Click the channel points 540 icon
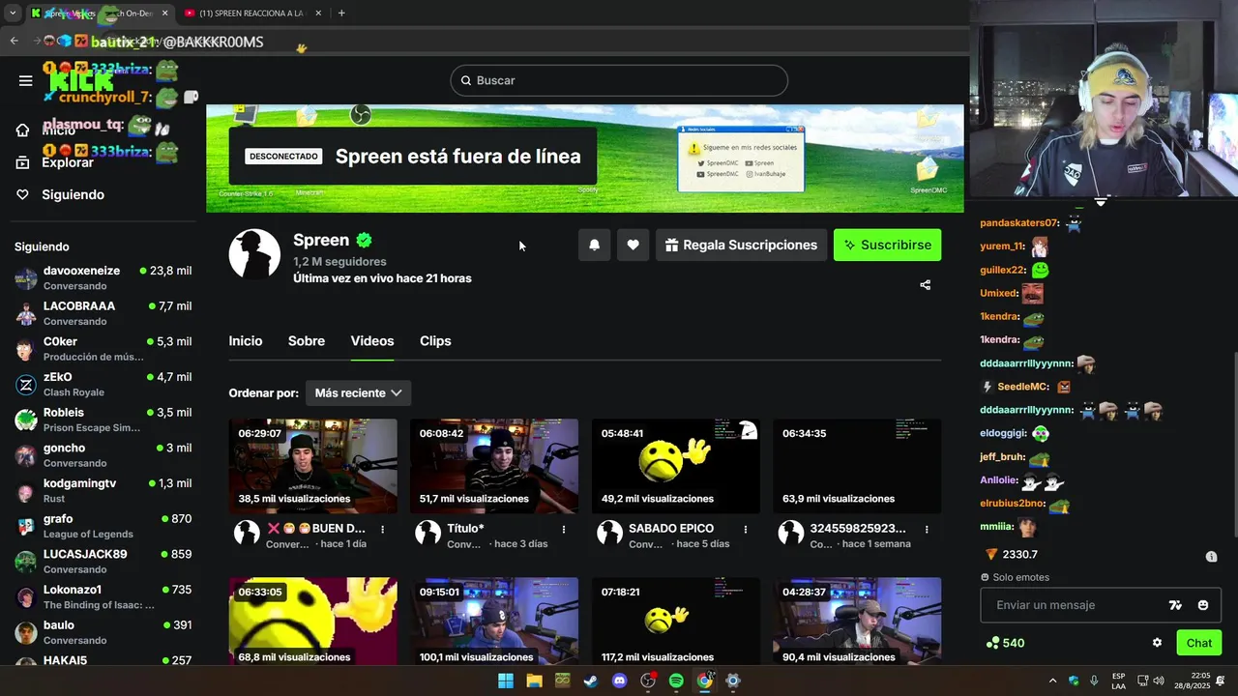Screen dimensions: 1238x696 (992, 643)
